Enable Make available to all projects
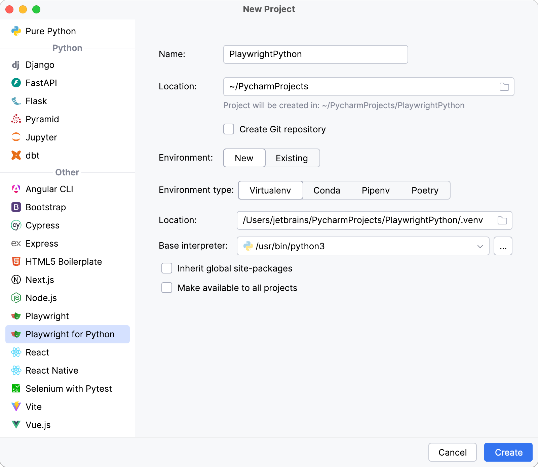Image resolution: width=538 pixels, height=467 pixels. [x=166, y=288]
